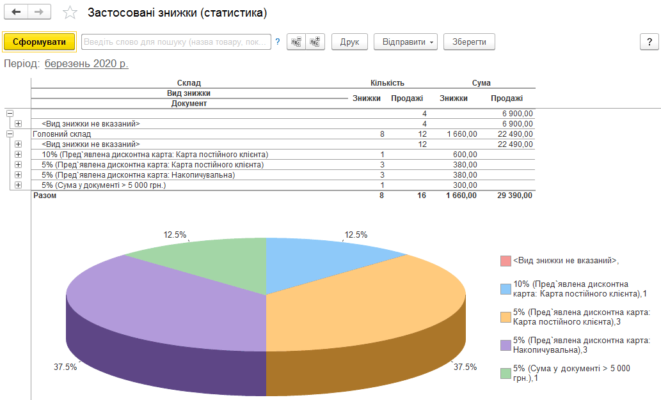Click the purple legend swatch for Накопичувальна

click(x=506, y=345)
